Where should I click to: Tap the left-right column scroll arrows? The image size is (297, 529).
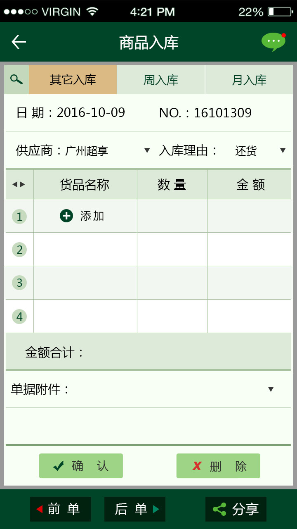[19, 184]
